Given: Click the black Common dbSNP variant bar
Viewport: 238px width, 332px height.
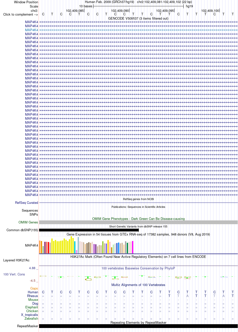Looking at the screenshot, I should (x=89, y=230).
